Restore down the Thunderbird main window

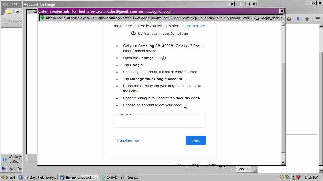[314, 3]
